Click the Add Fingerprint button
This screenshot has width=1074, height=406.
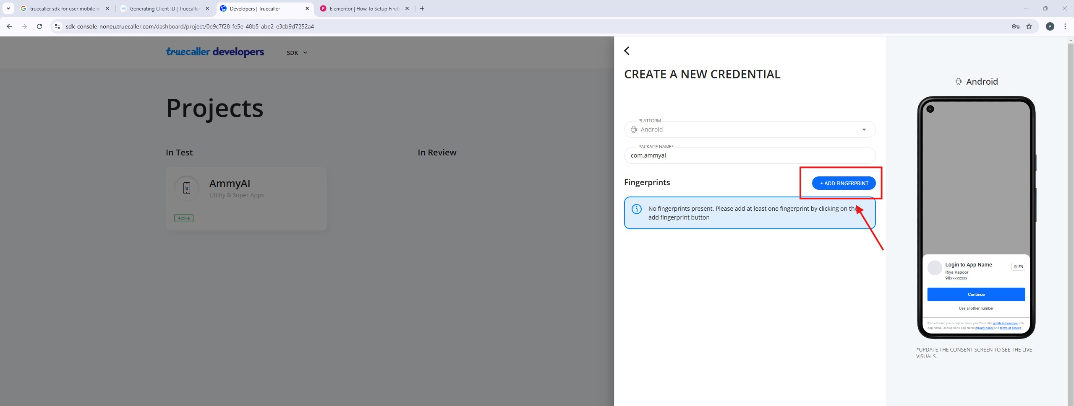coord(844,183)
